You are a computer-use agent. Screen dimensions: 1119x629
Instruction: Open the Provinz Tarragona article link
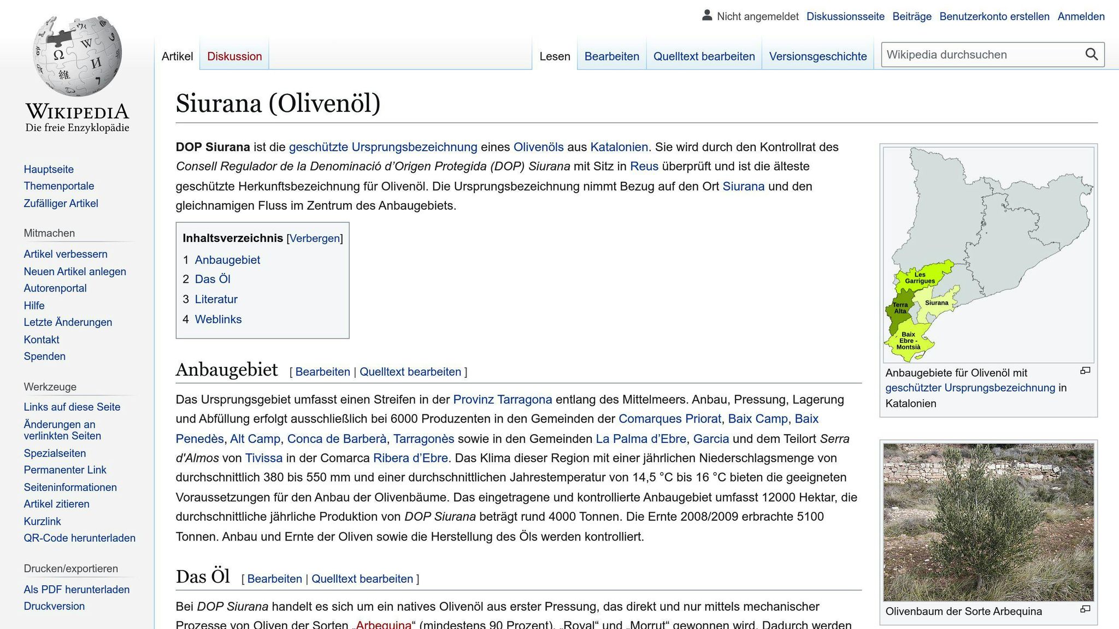502,400
